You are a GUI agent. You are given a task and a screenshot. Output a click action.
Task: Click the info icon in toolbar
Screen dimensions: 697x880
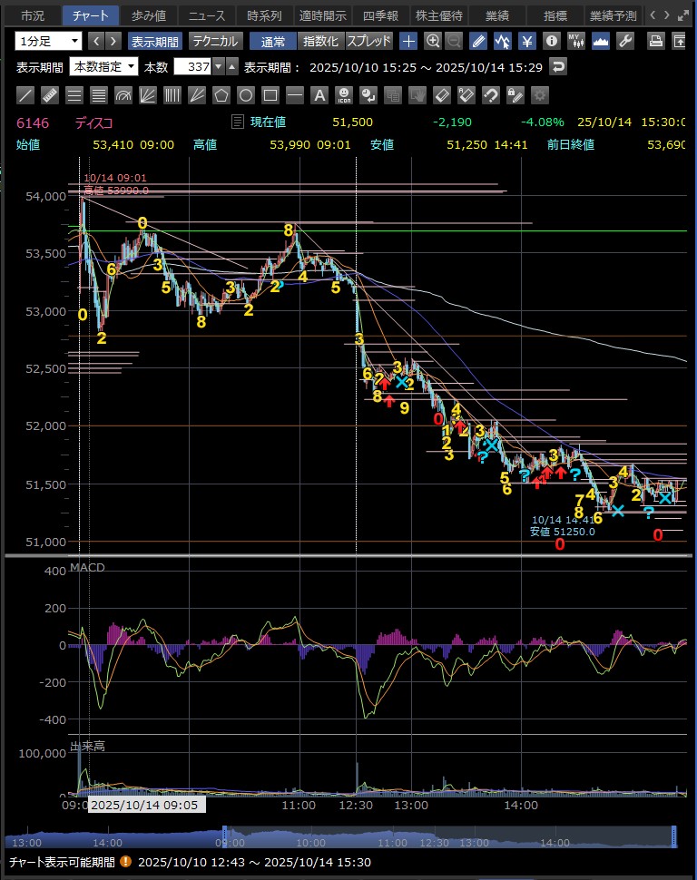(x=551, y=41)
